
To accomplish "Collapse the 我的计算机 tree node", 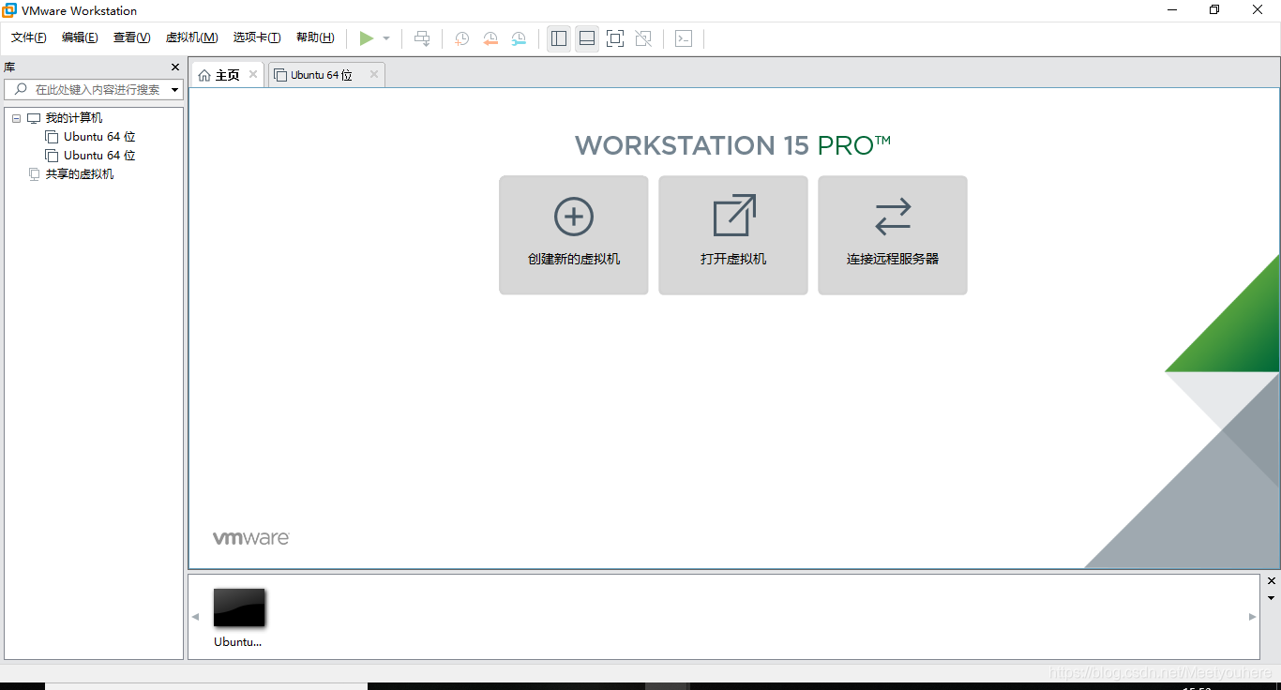I will pyautogui.click(x=17, y=118).
